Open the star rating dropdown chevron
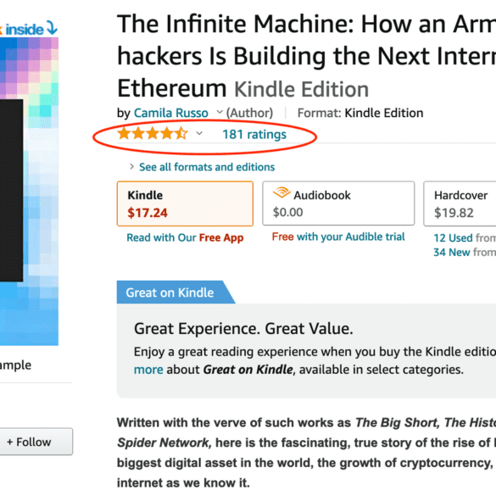The image size is (496, 496). pyautogui.click(x=199, y=133)
